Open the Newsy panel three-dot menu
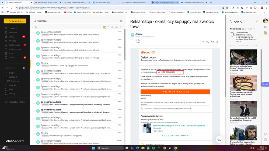This screenshot has width=269, height=151. tap(253, 21)
